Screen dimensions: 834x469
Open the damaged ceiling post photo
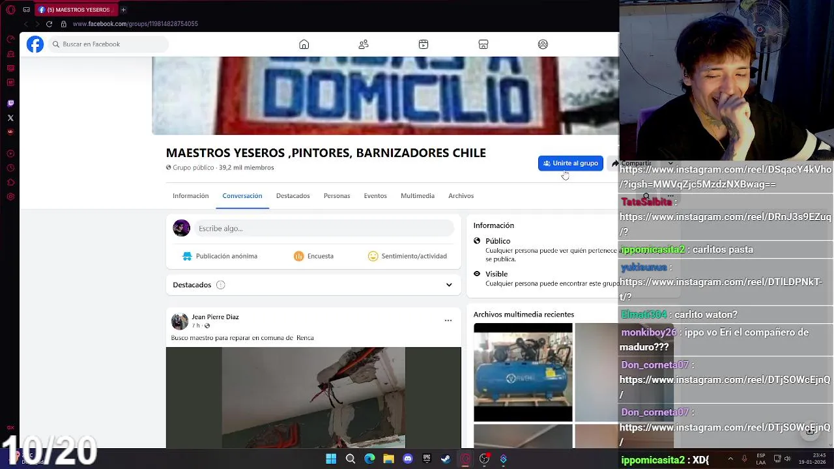point(313,397)
